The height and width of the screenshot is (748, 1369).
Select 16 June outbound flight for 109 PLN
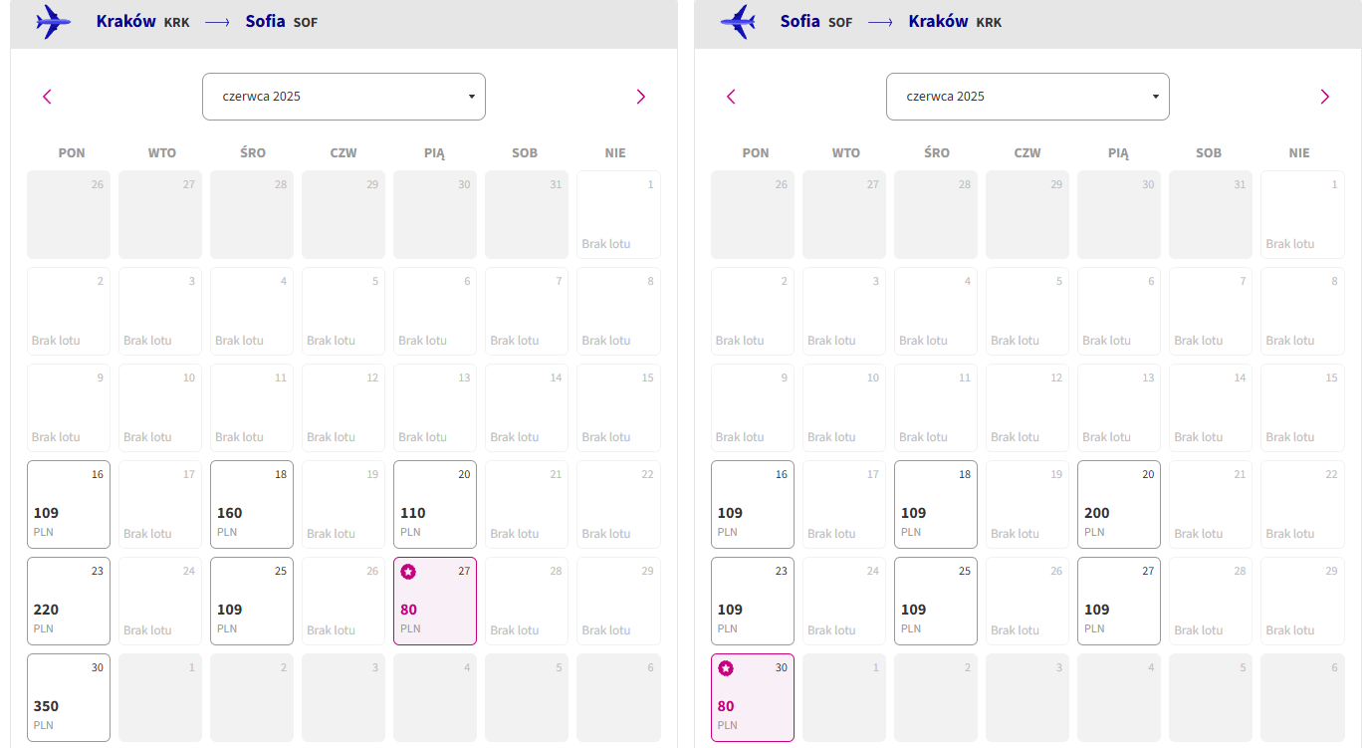click(x=69, y=504)
